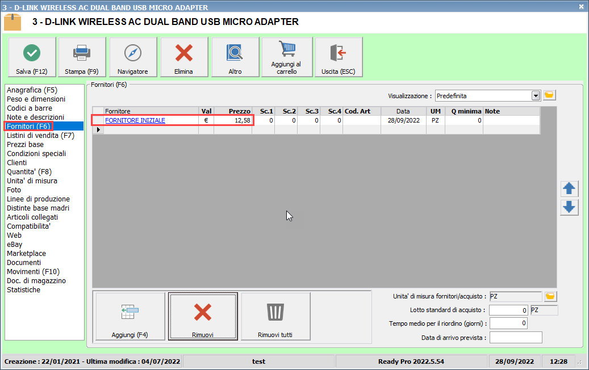589x370 pixels.
Task: Open Note e descrizioni section
Action: point(35,117)
